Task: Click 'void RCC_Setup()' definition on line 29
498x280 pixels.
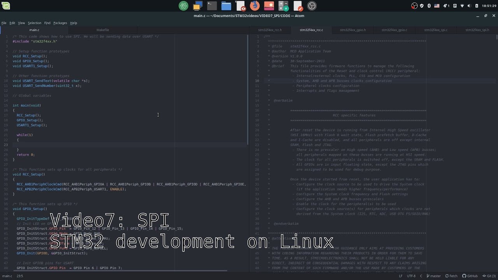Action: [30, 175]
